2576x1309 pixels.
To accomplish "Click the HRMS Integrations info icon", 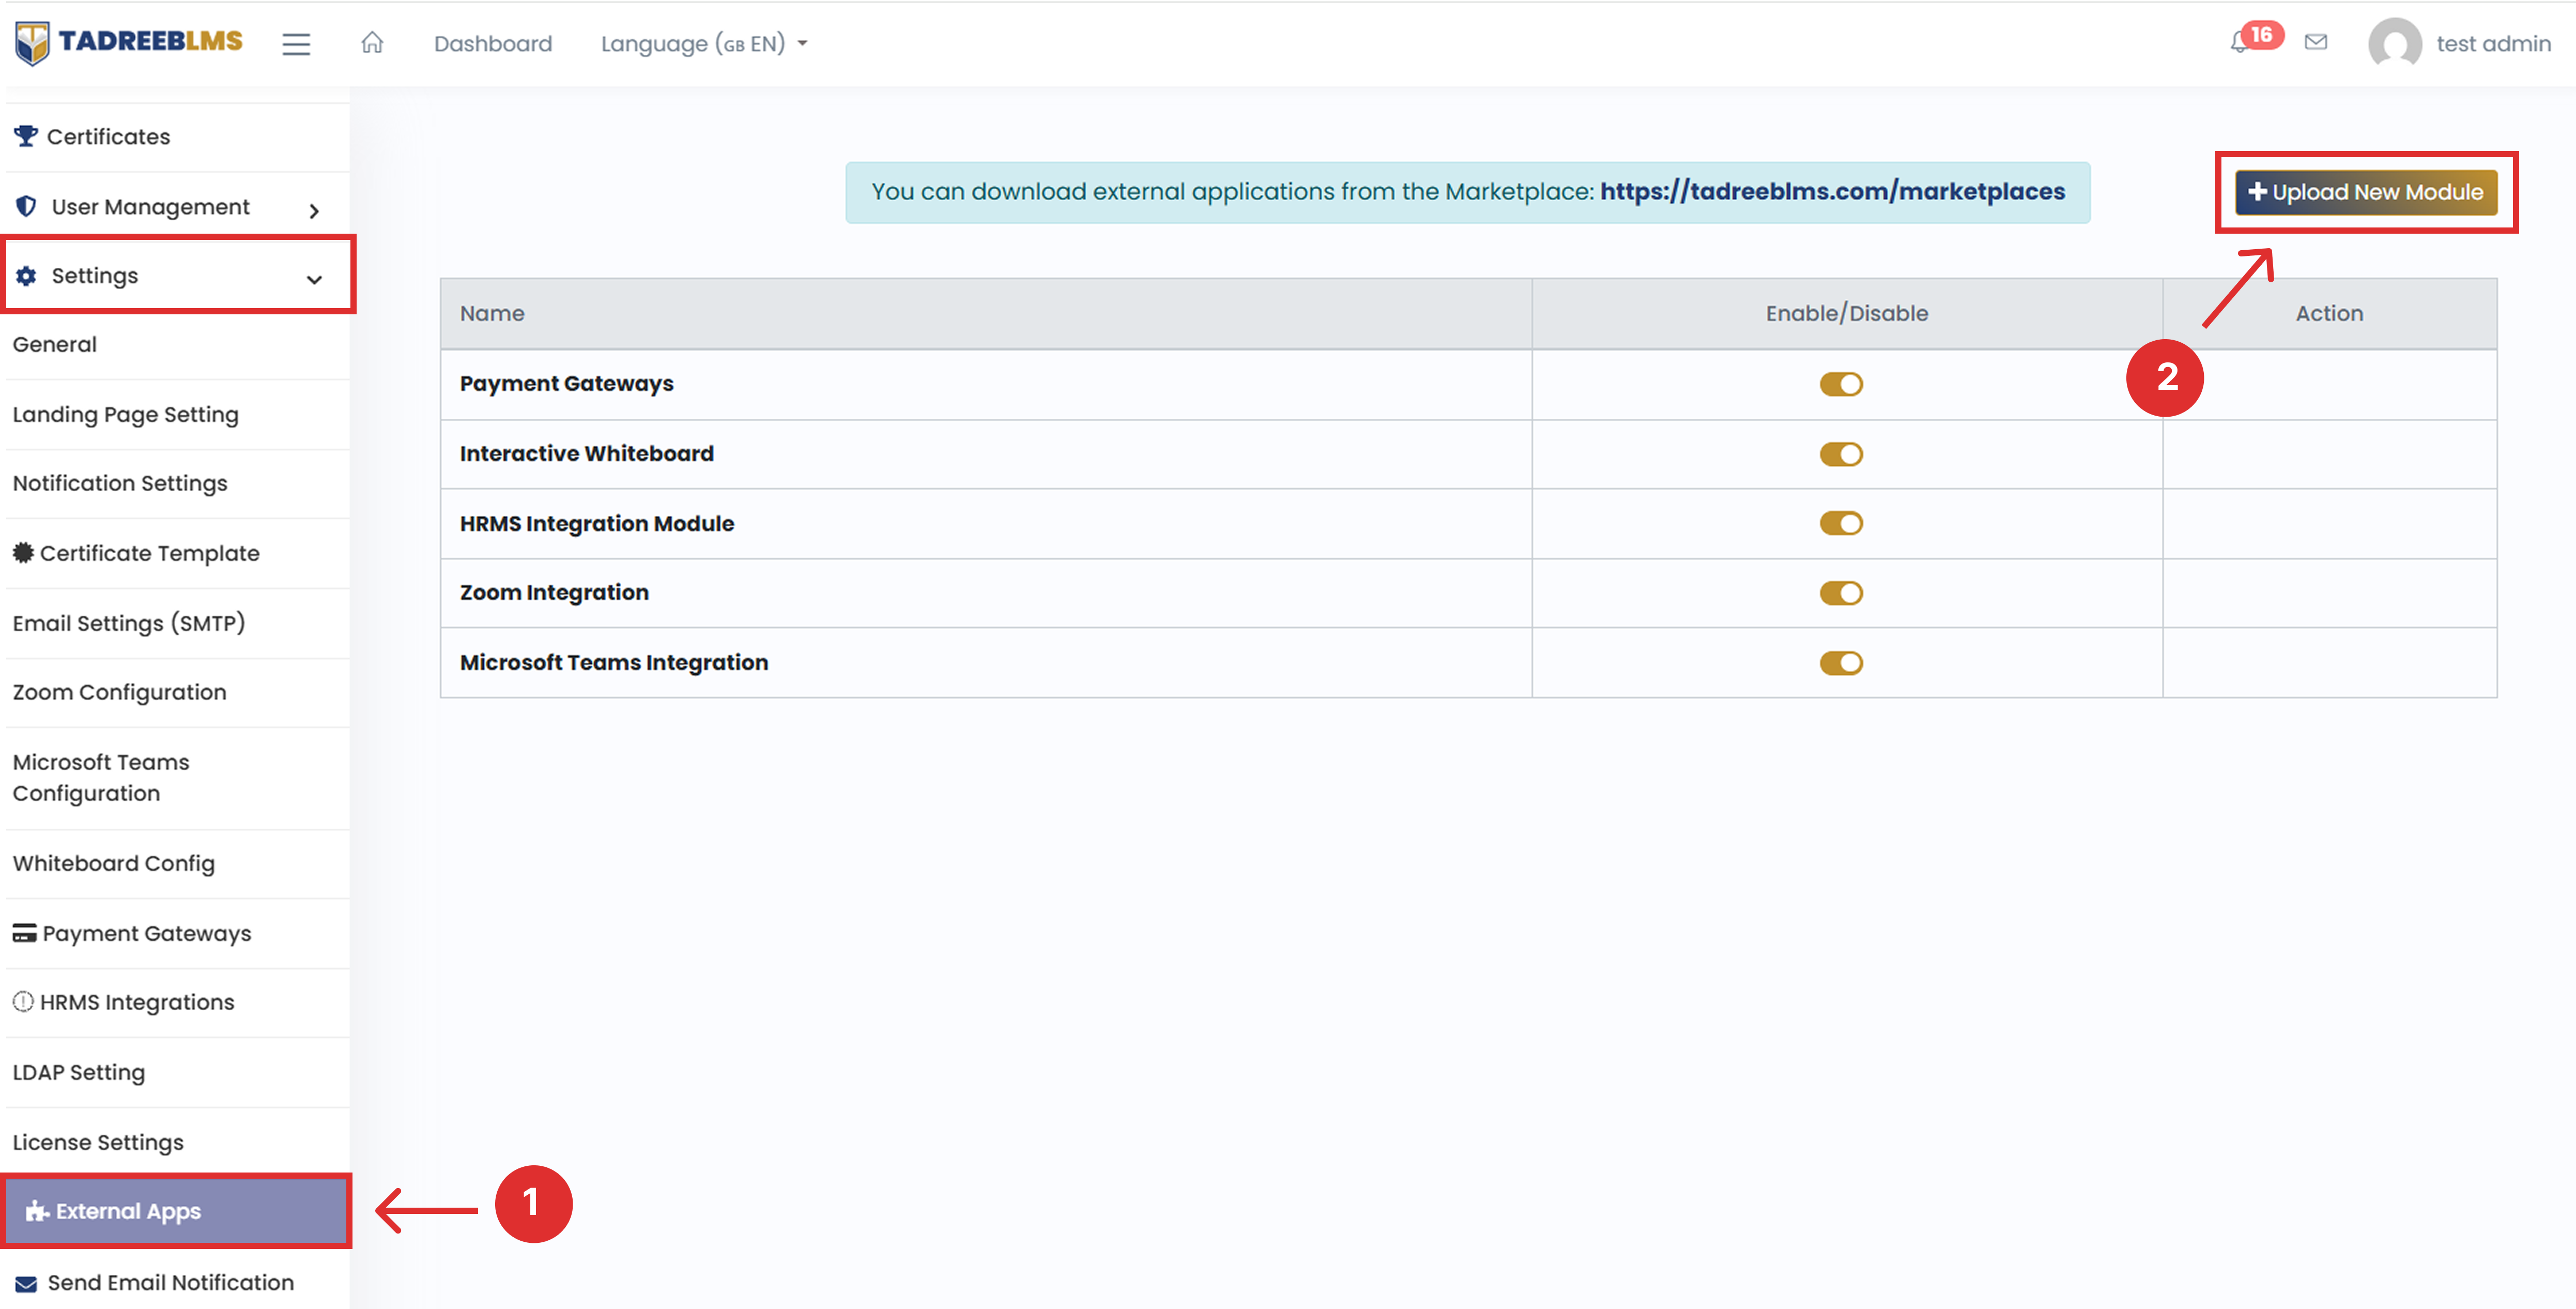I will point(23,1002).
